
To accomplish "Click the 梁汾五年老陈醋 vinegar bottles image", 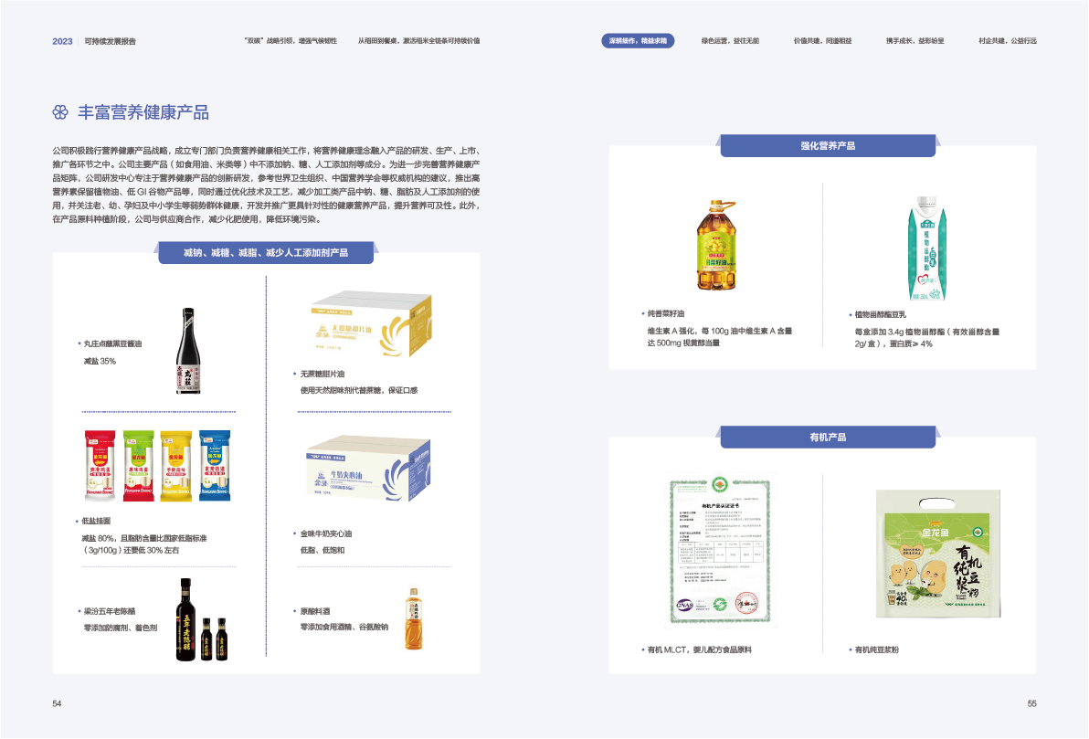I will (199, 619).
